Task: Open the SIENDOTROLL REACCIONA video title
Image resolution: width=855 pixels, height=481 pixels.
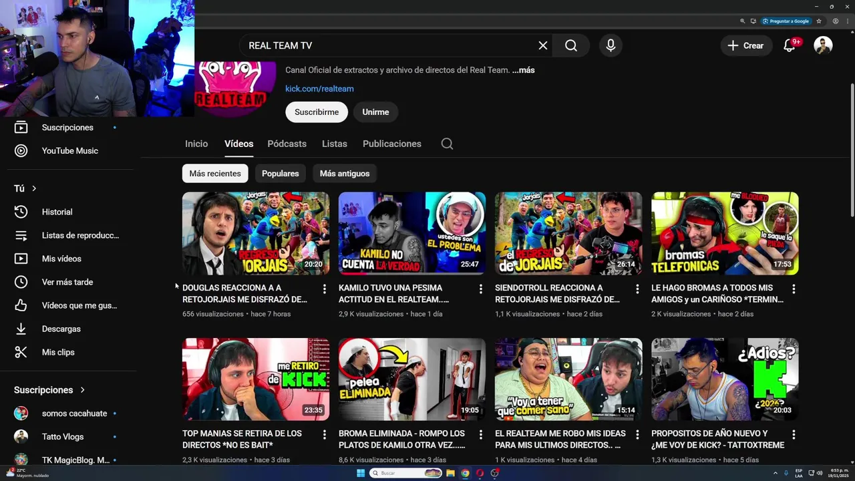Action: point(558,294)
